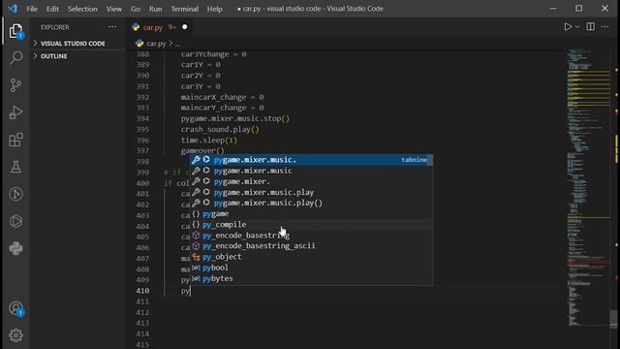Open the Python icon in activity bar

tap(15, 248)
